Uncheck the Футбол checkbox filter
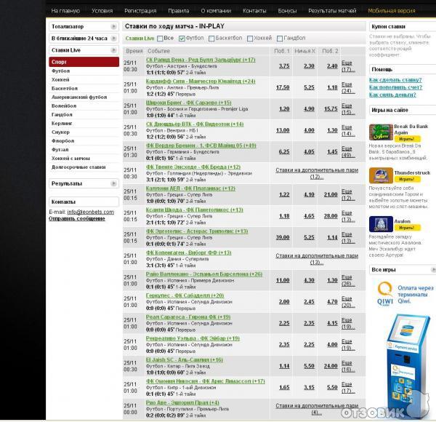436x422 pixels. click(182, 38)
